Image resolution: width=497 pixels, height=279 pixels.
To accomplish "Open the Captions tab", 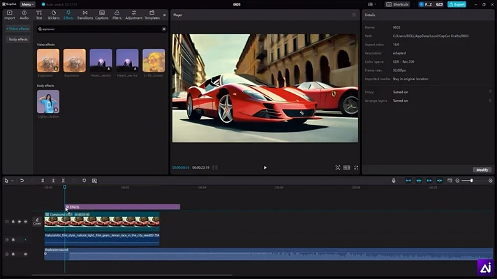I will click(102, 15).
